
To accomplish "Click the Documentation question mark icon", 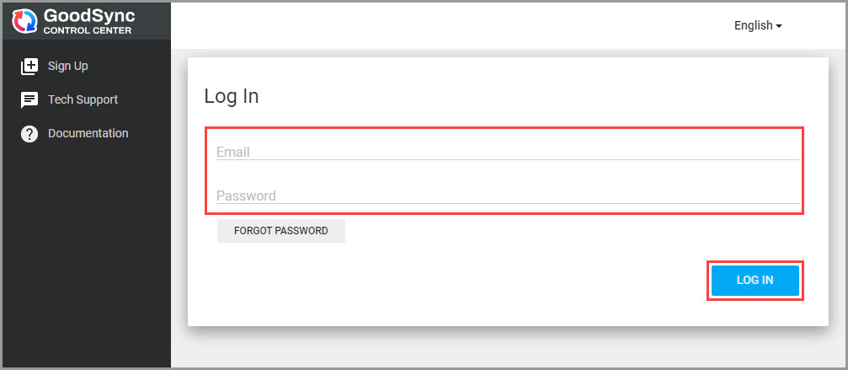I will pos(29,134).
